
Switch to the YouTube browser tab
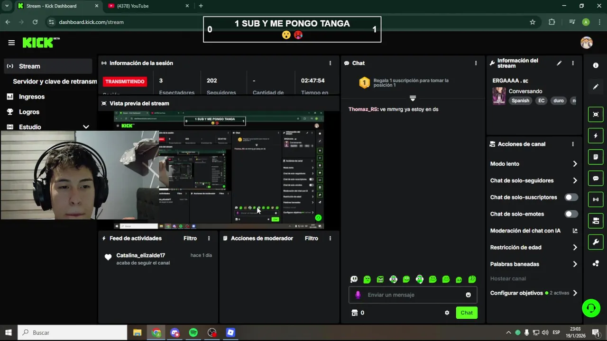(x=148, y=6)
